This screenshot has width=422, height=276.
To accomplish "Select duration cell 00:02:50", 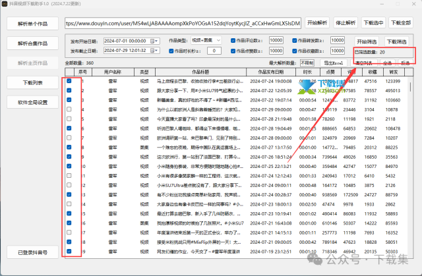I will click(308, 204).
